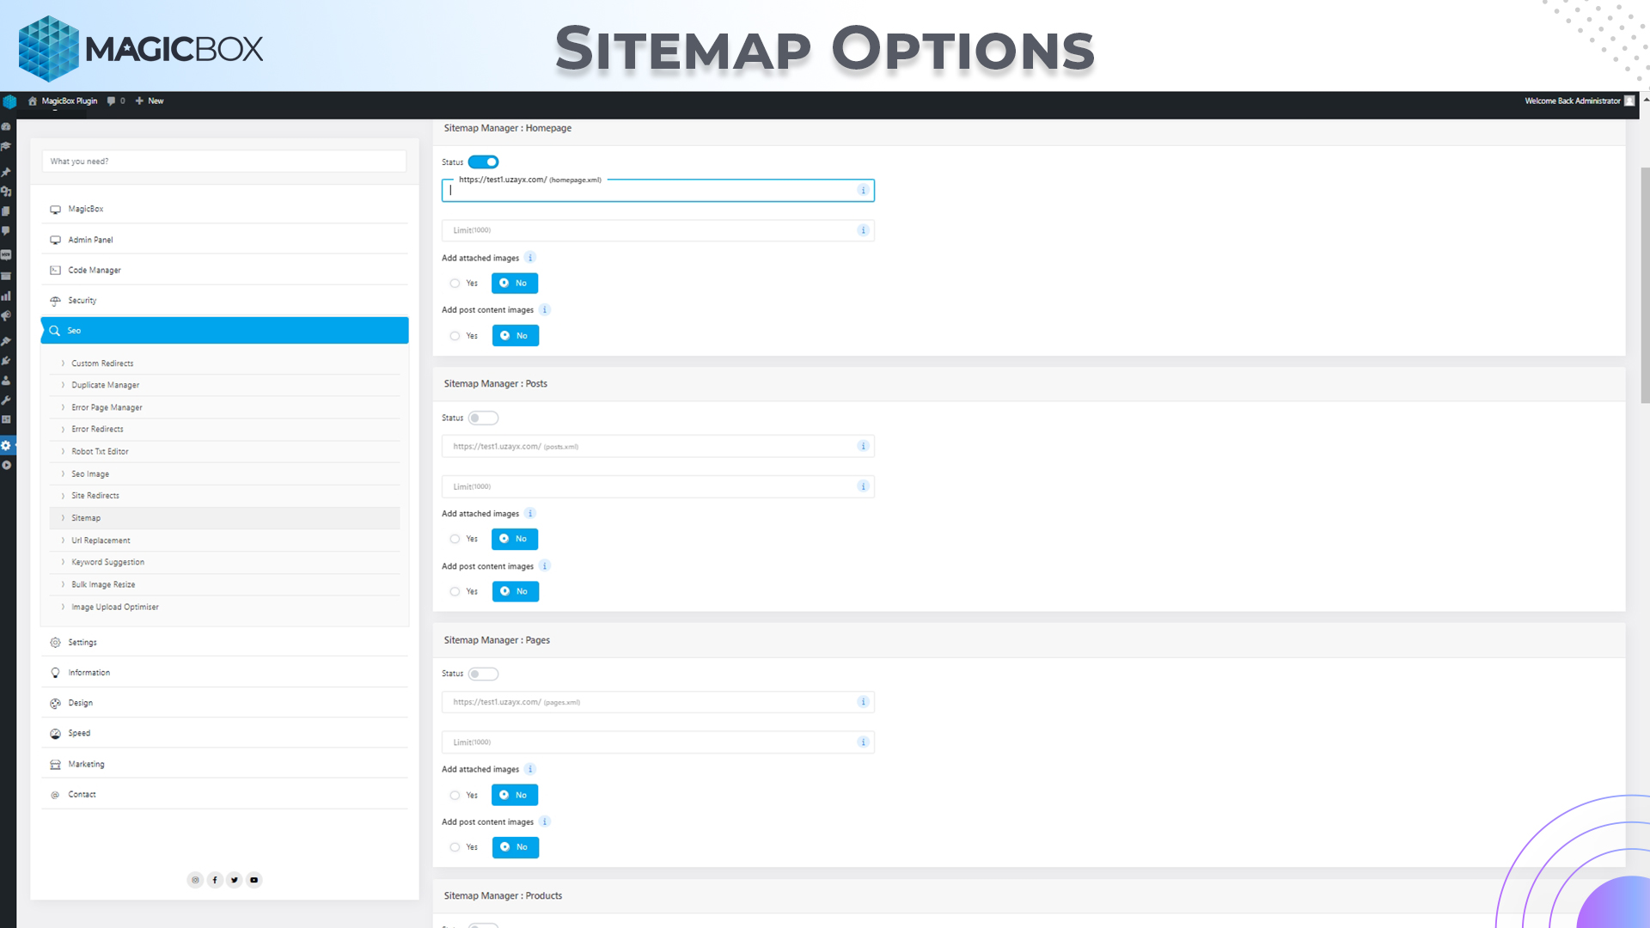
Task: Select No for Pages Add post content images
Action: click(x=516, y=847)
